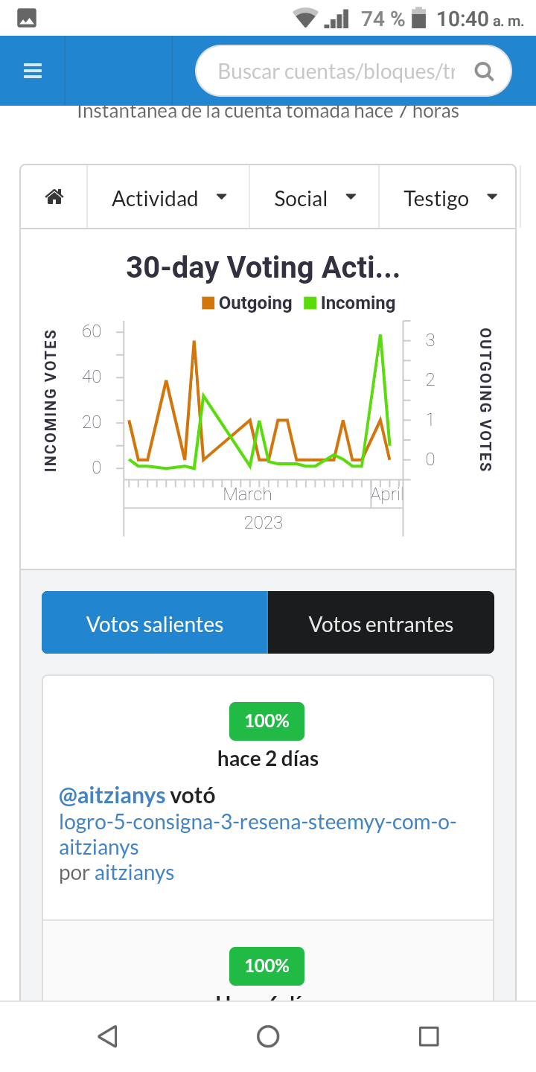
Task: Go to the home icon tab
Action: tap(54, 197)
